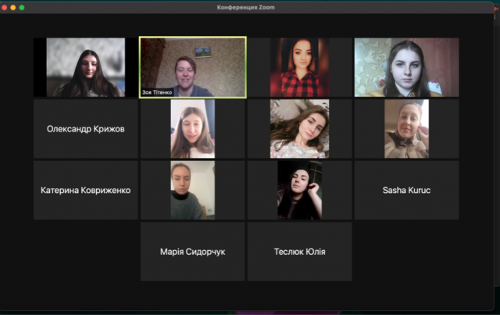Image resolution: width=500 pixels, height=315 pixels.
Task: Select the video tile with red plaid shirt
Action: [299, 67]
